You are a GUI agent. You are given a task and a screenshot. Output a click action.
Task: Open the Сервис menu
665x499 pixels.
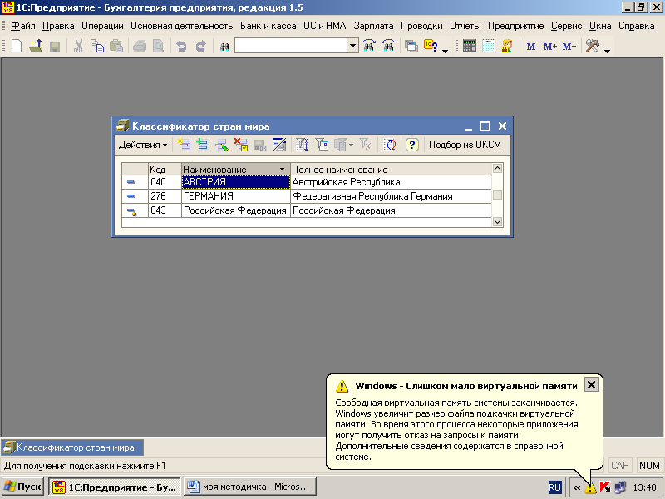(567, 26)
